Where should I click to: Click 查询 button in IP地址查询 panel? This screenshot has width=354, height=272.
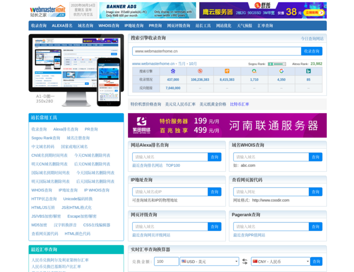[215, 191]
